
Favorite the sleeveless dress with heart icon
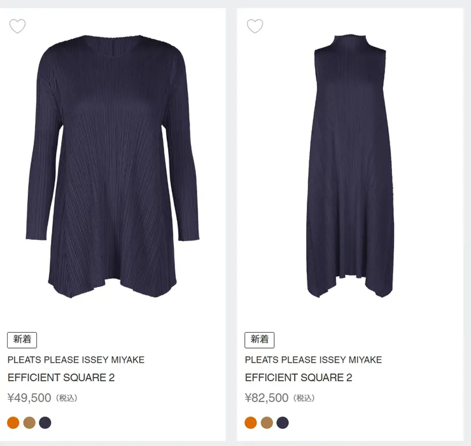255,27
